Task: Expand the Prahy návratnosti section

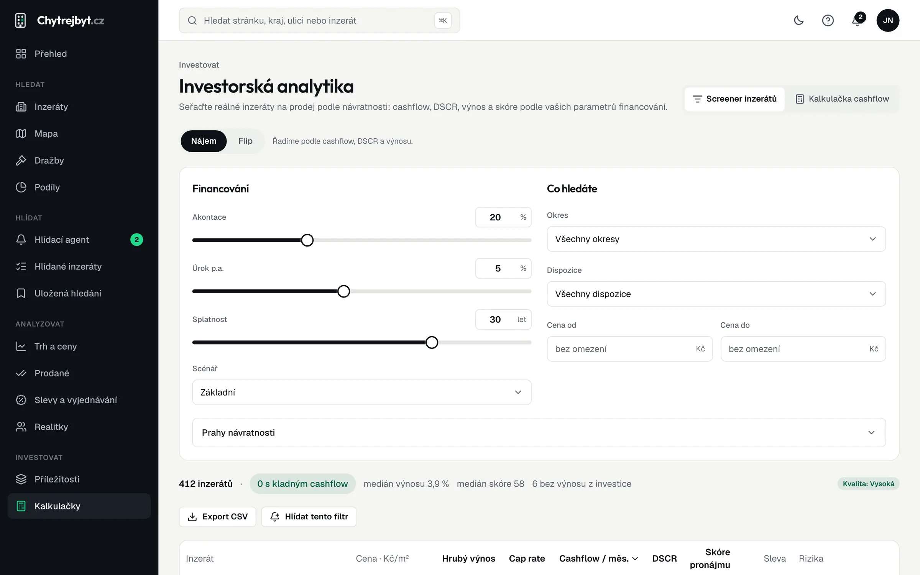Action: (539, 432)
